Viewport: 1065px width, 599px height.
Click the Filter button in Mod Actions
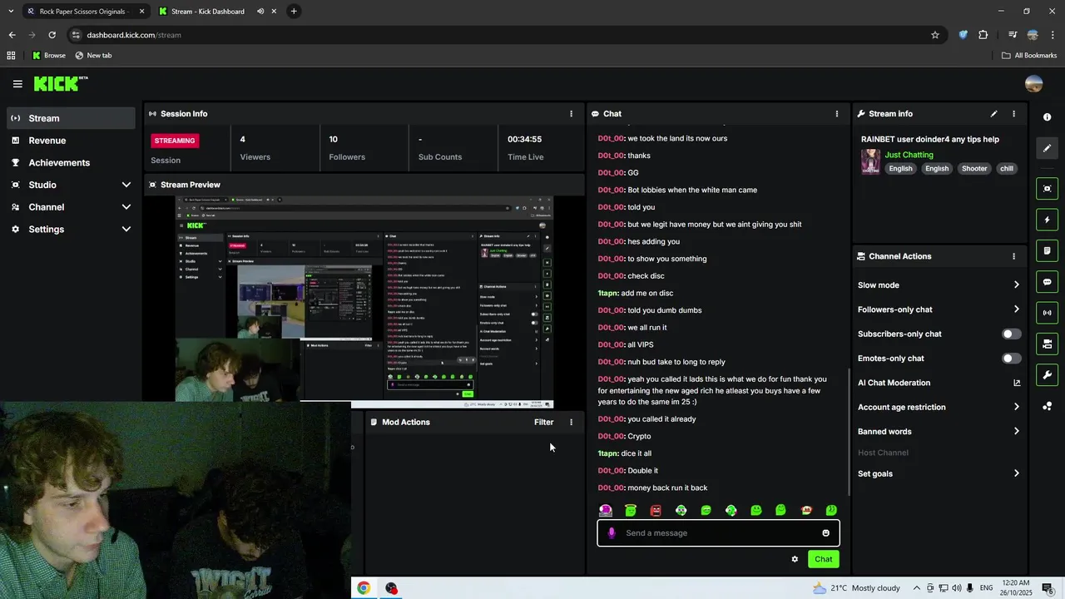point(543,422)
